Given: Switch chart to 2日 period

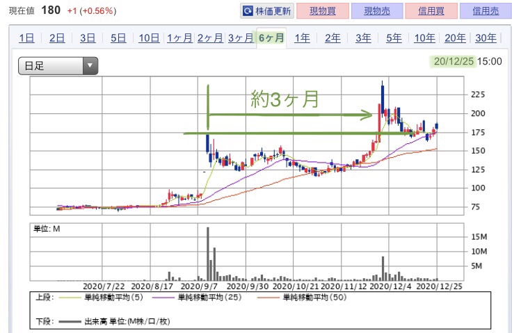Looking at the screenshot, I should (57, 38).
